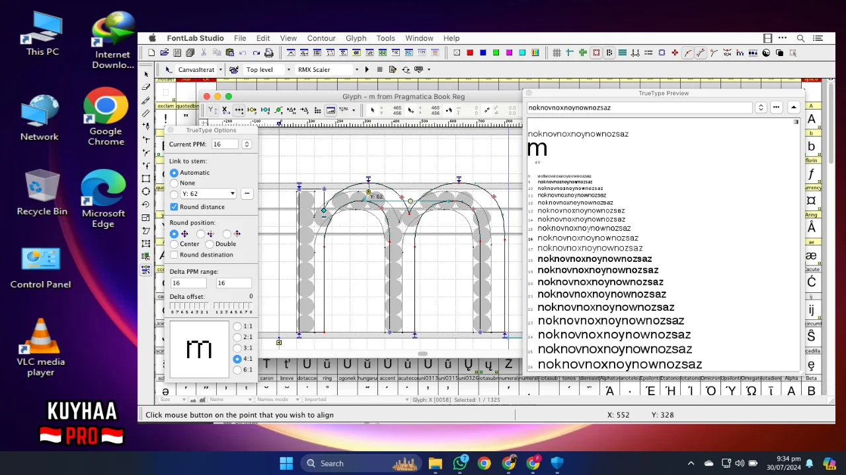The image size is (846, 475).
Task: Select the Rectangle tool in the toolbox
Action: [146, 179]
